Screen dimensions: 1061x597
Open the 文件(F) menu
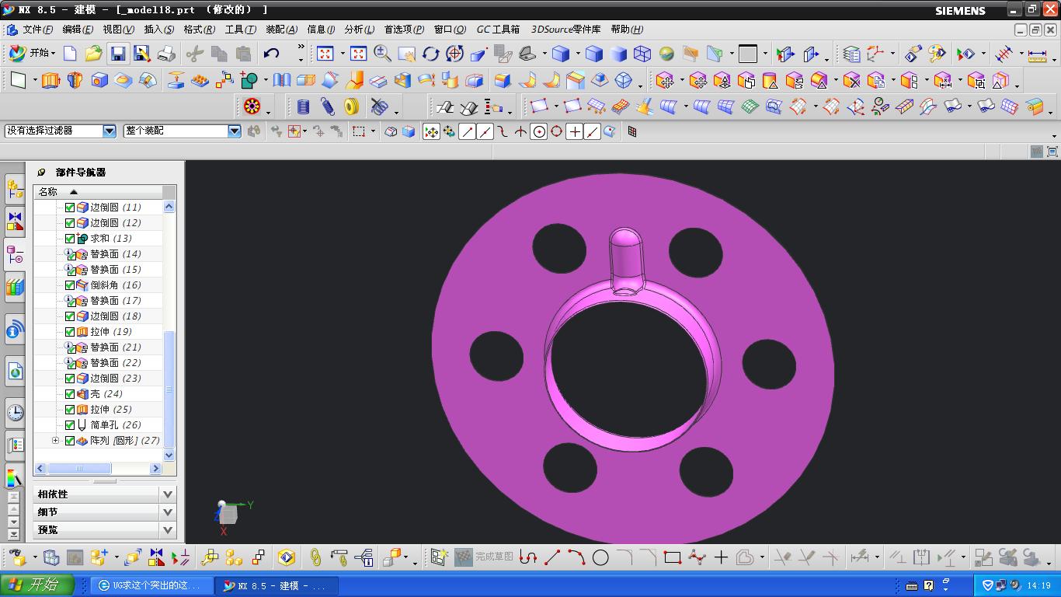click(x=37, y=30)
